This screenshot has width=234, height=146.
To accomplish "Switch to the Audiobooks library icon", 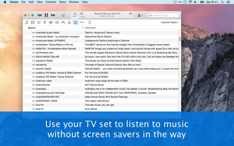I will pos(57,22).
